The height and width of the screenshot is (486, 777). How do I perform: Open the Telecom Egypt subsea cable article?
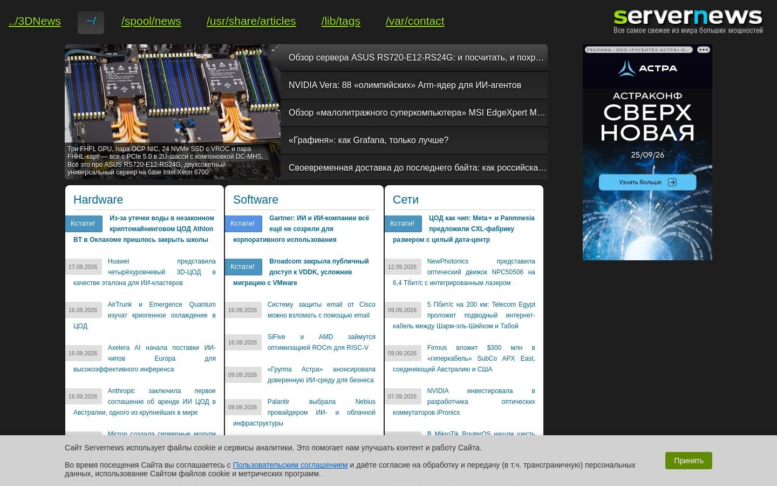[464, 315]
